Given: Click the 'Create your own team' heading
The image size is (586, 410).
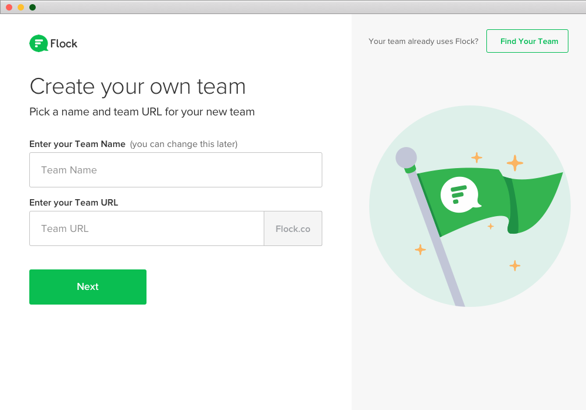Looking at the screenshot, I should coord(138,87).
